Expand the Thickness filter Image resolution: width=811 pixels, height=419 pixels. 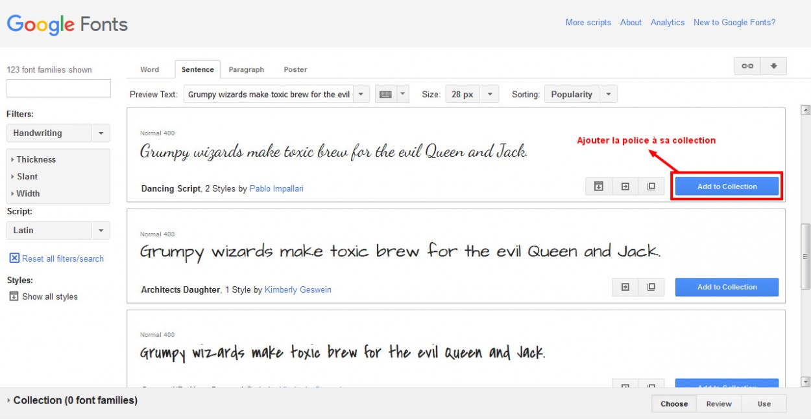[36, 159]
